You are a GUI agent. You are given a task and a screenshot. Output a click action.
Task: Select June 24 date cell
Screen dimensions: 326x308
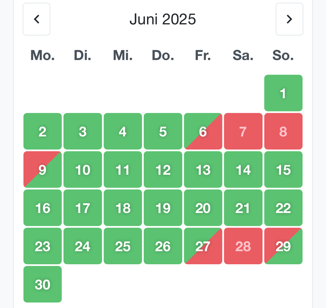[x=83, y=246]
